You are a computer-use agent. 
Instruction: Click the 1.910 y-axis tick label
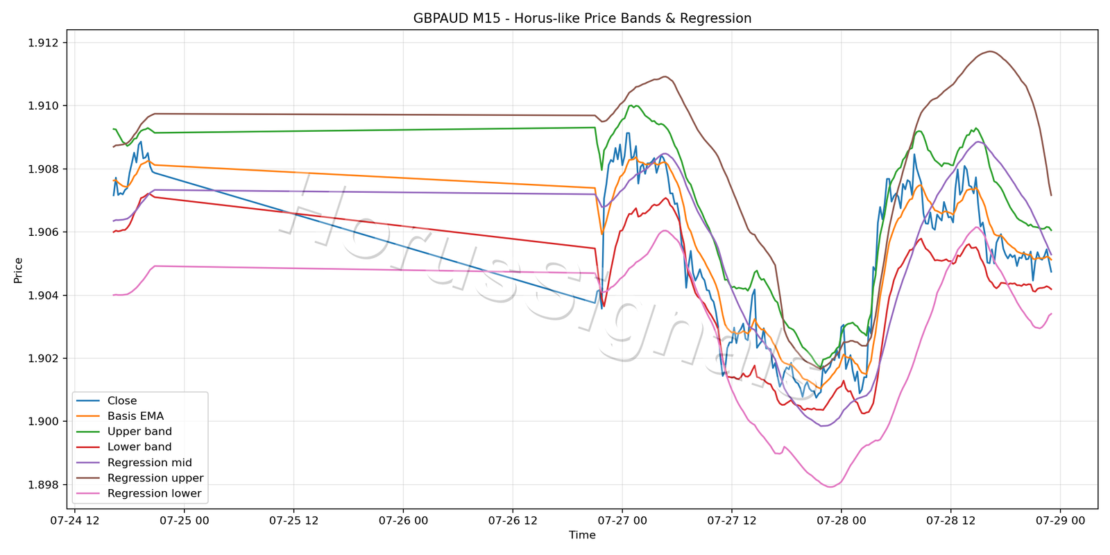click(43, 106)
